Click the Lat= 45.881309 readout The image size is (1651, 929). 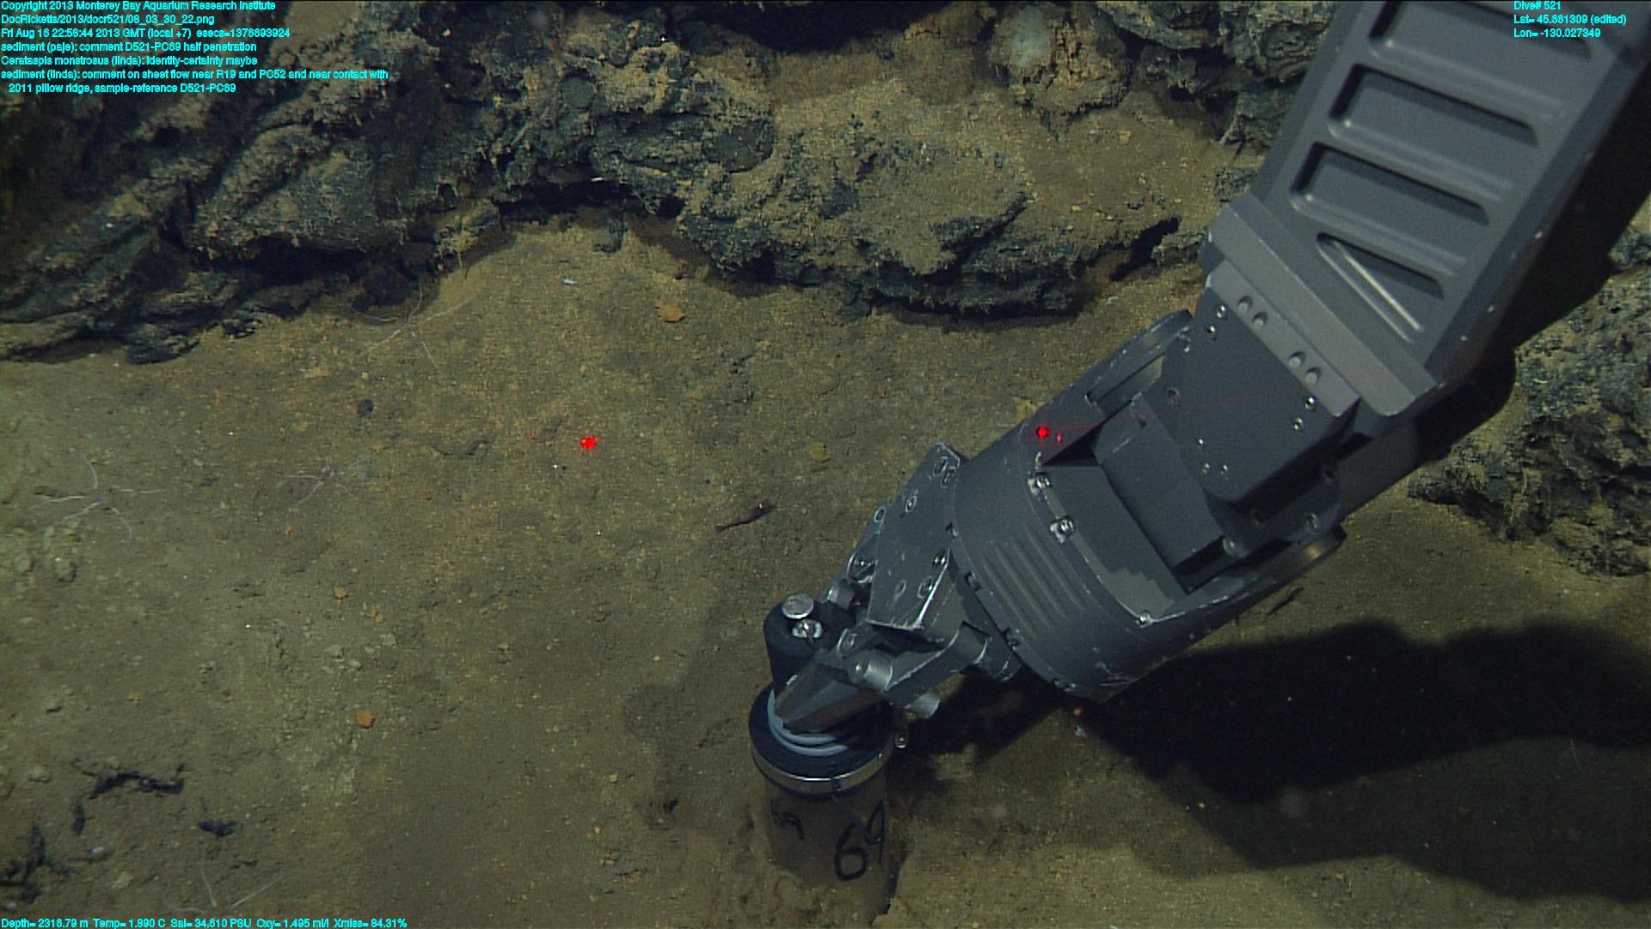(1568, 20)
